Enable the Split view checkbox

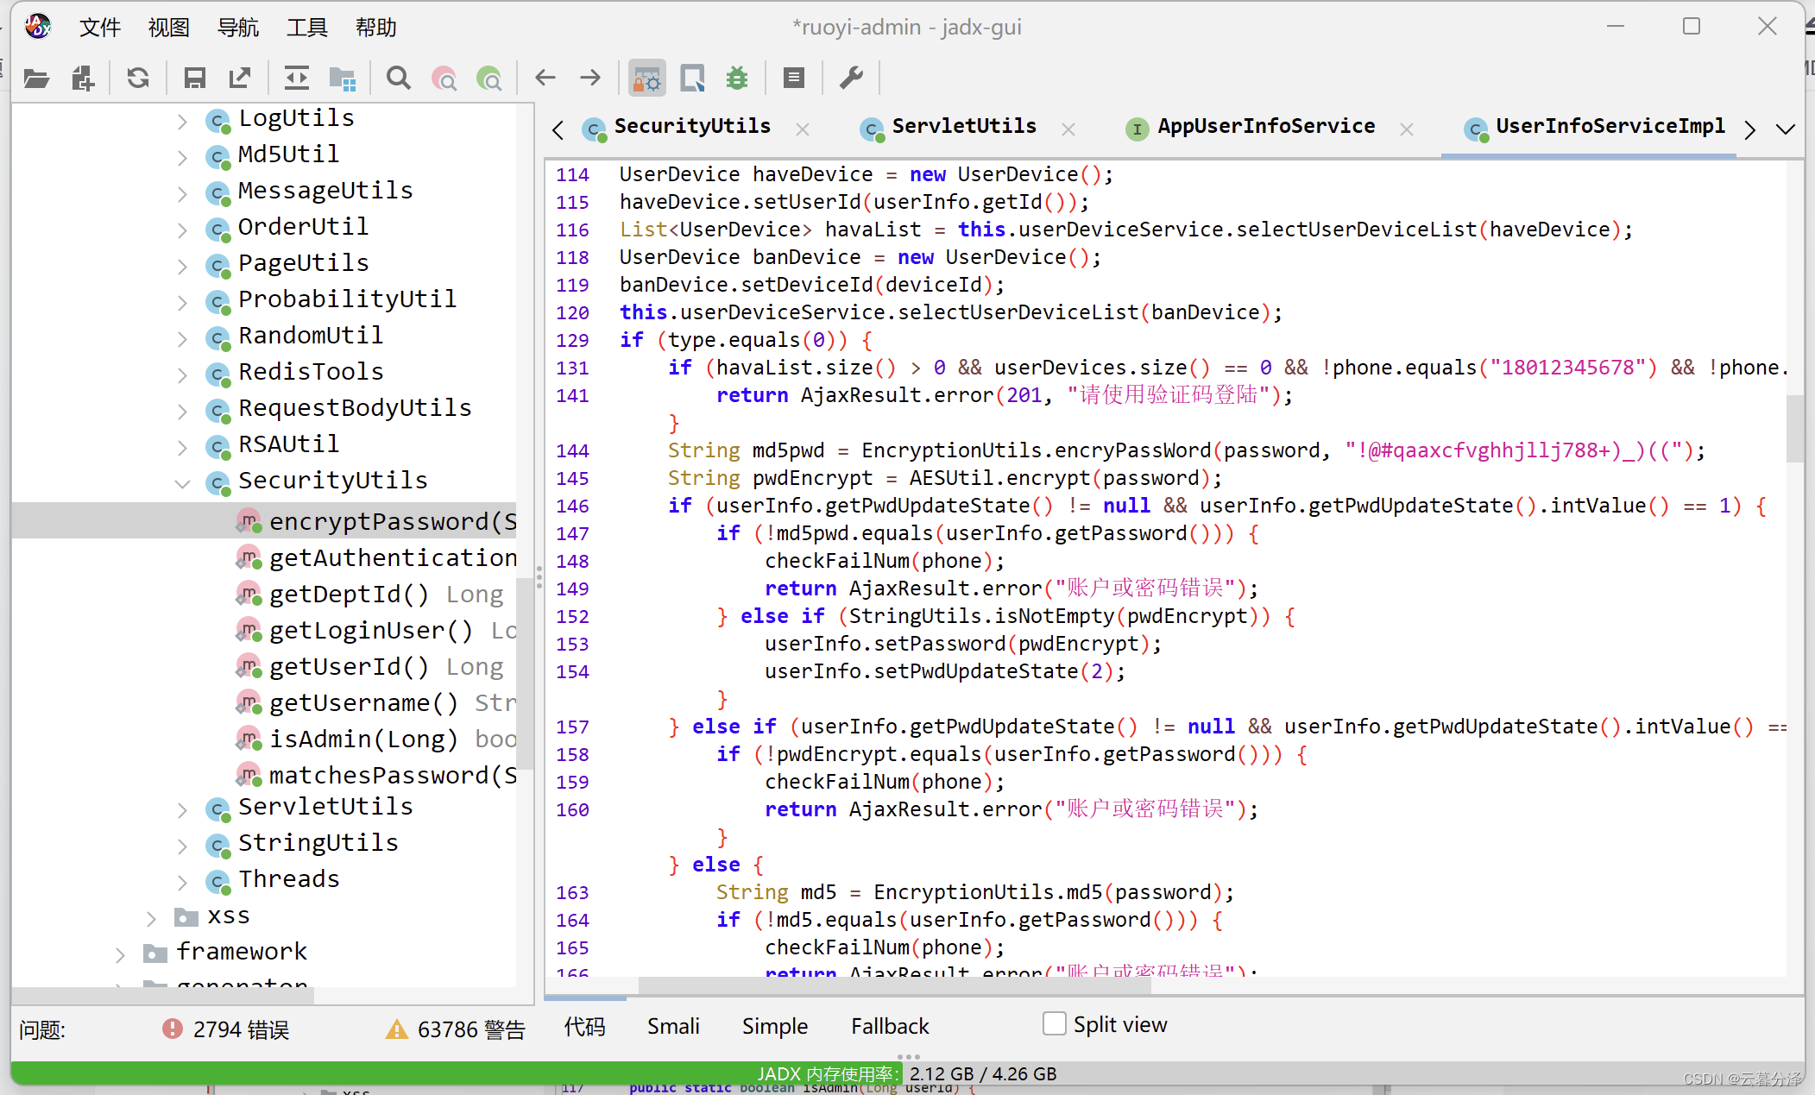pyautogui.click(x=1054, y=1024)
